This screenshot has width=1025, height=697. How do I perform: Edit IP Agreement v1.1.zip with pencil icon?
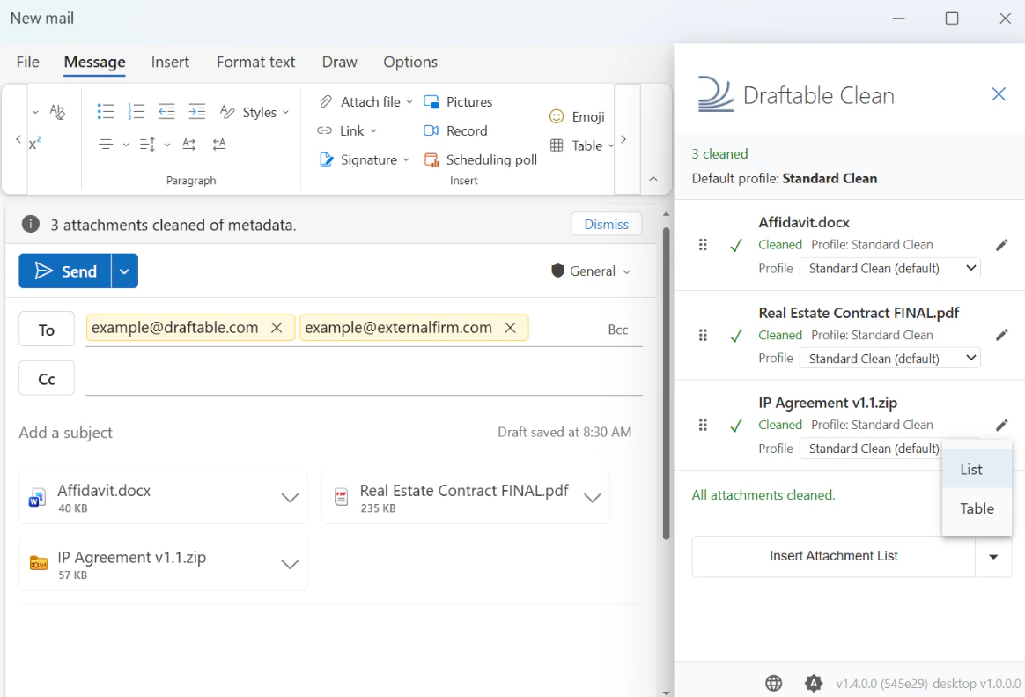pos(1001,425)
